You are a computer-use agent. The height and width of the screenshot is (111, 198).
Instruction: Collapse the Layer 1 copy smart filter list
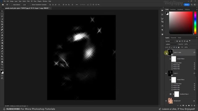(196, 52)
